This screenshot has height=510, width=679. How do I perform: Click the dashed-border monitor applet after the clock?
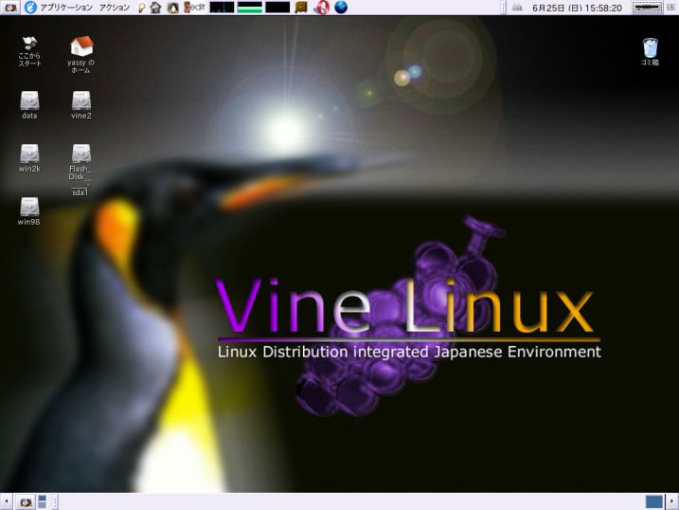click(x=647, y=8)
